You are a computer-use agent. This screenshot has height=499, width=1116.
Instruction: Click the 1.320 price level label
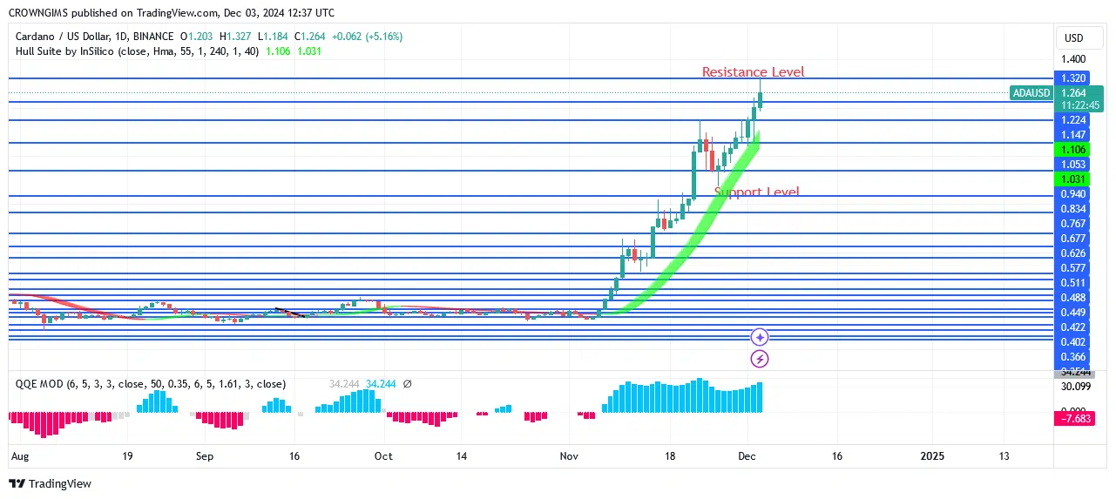tap(1073, 78)
